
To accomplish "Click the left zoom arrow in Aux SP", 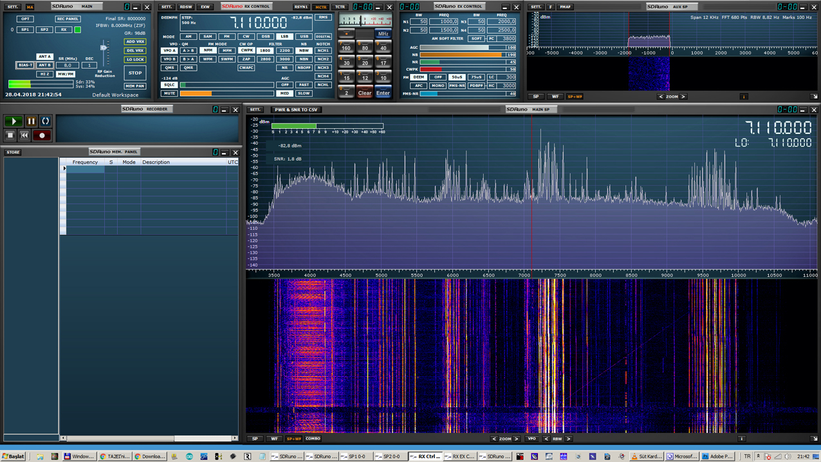I will click(660, 97).
